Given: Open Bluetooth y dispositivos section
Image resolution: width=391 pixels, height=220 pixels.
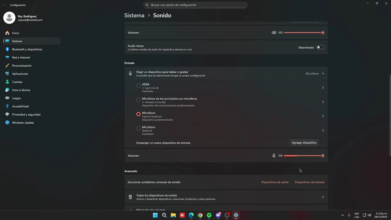Looking at the screenshot, I should tap(32, 49).
